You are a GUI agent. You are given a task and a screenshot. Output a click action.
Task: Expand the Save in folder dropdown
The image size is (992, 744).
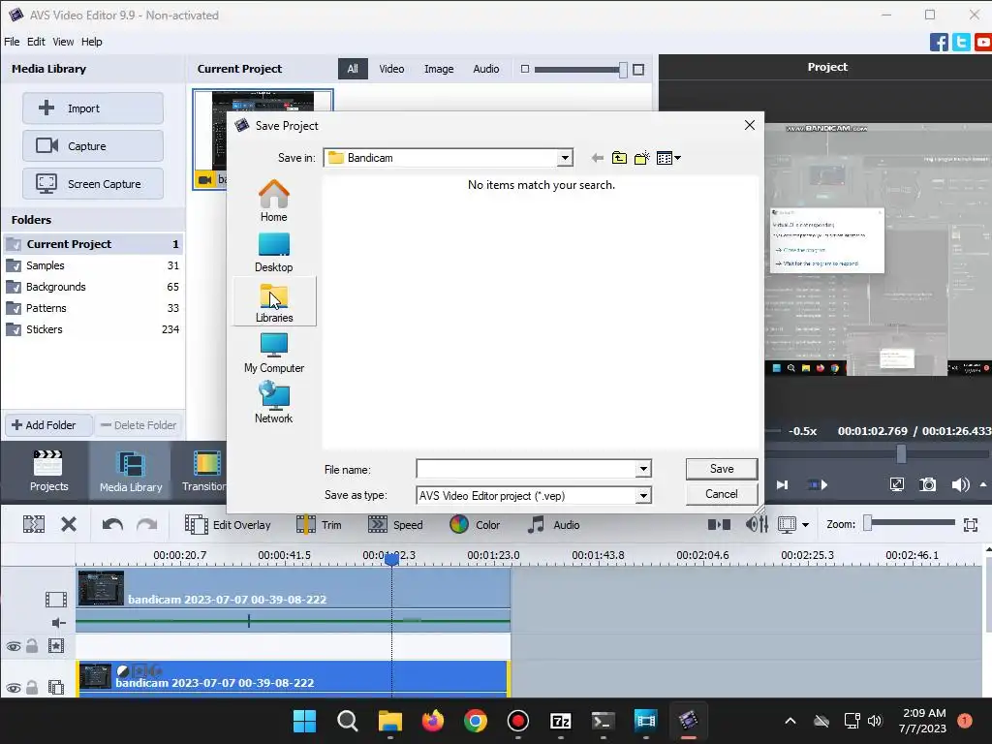coord(565,158)
